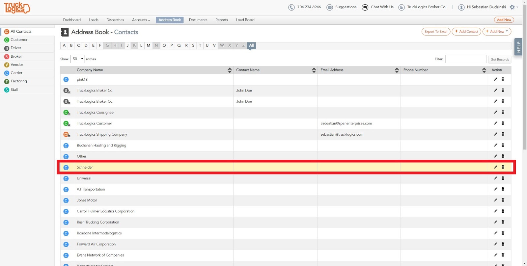Select Staff category in sidebar
The height and width of the screenshot is (266, 527).
coord(28,90)
